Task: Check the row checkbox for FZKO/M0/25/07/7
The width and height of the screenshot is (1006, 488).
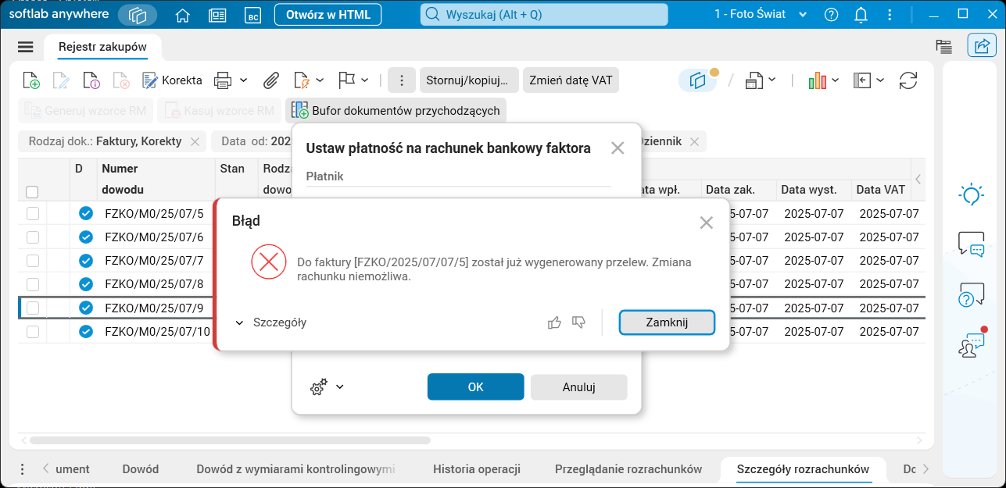Action: pyautogui.click(x=32, y=260)
